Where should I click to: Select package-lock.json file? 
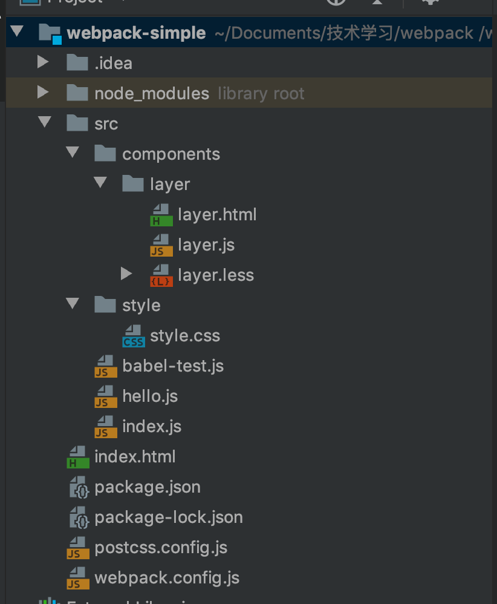point(168,517)
